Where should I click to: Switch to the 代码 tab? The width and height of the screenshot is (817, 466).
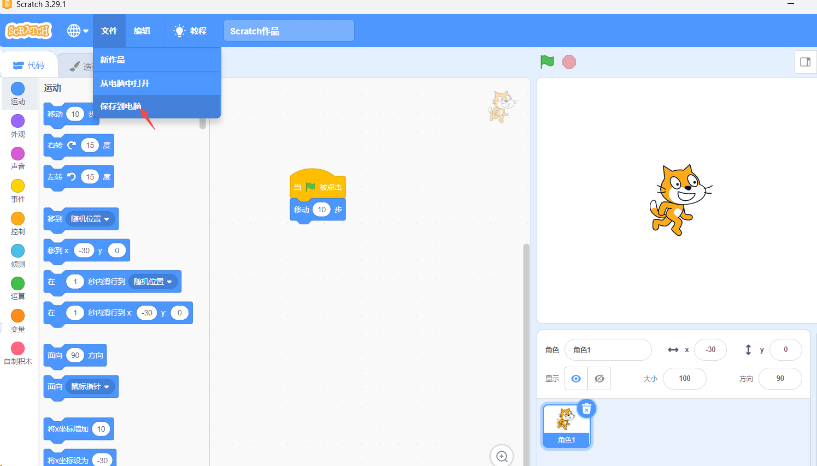click(x=28, y=65)
